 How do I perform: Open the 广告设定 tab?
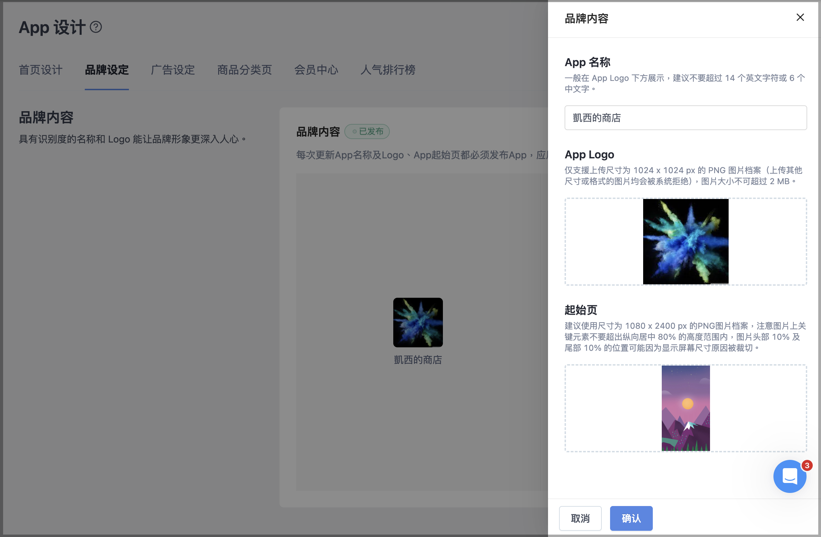point(172,70)
